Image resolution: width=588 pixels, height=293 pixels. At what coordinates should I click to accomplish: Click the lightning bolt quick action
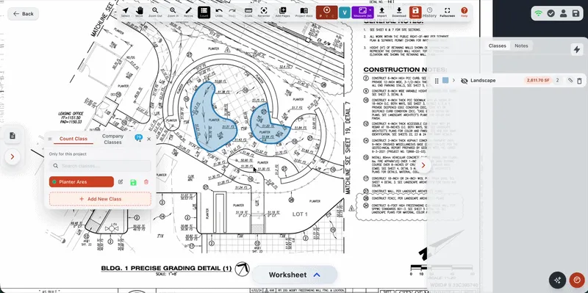click(x=577, y=50)
